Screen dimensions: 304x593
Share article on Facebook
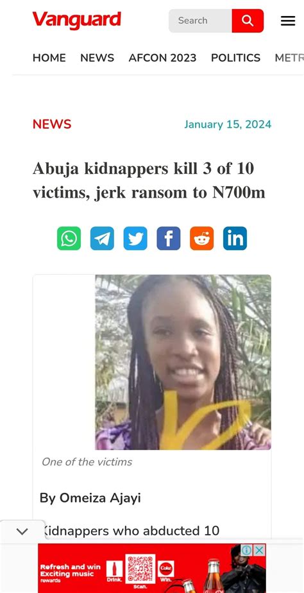pyautogui.click(x=169, y=238)
